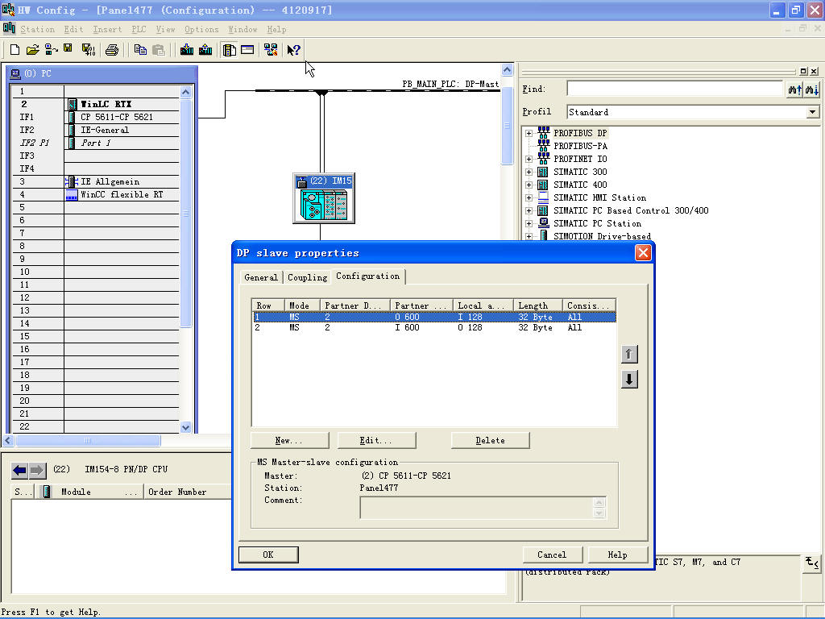This screenshot has height=619, width=825.
Task: Expand the PROFIBUS DP catalog node
Action: click(x=529, y=133)
